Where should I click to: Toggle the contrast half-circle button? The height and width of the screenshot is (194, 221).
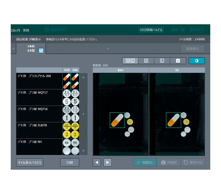[197, 61]
